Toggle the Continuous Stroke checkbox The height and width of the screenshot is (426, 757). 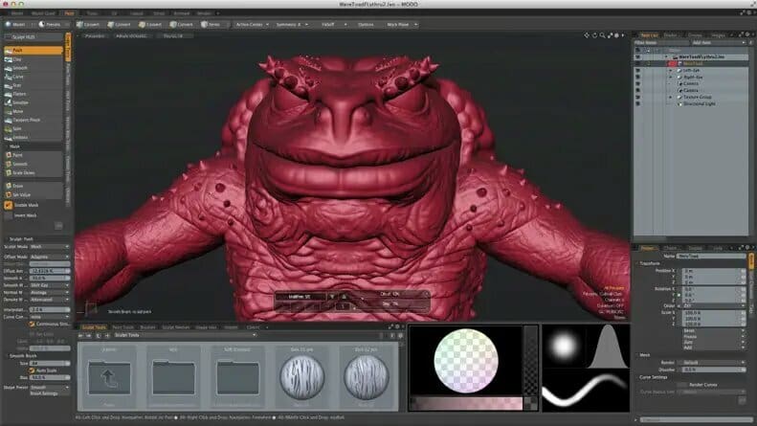tap(32, 325)
